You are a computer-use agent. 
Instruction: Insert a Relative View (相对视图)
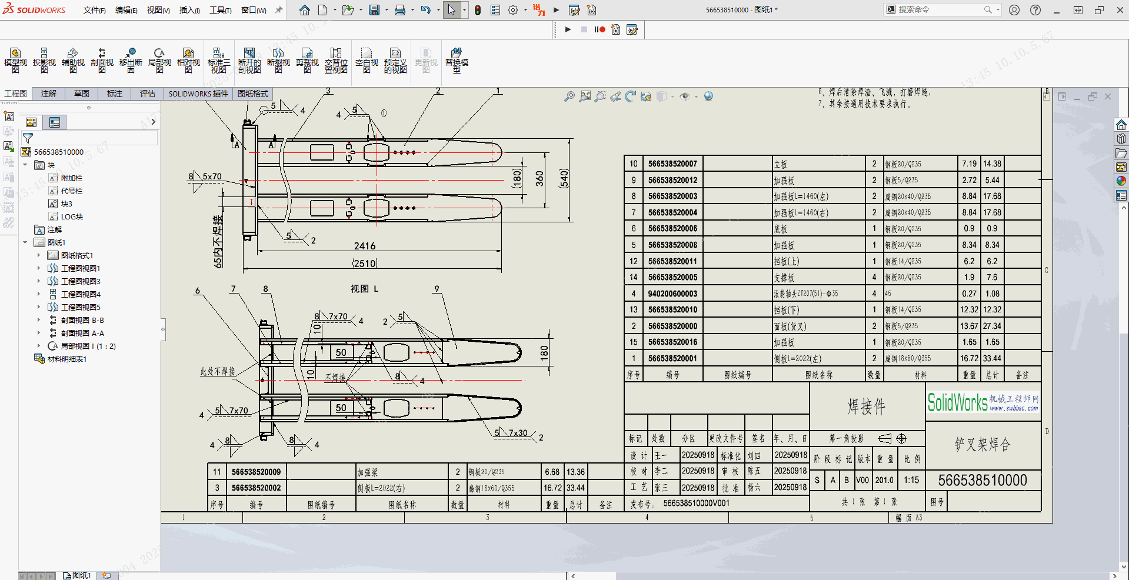(188, 60)
